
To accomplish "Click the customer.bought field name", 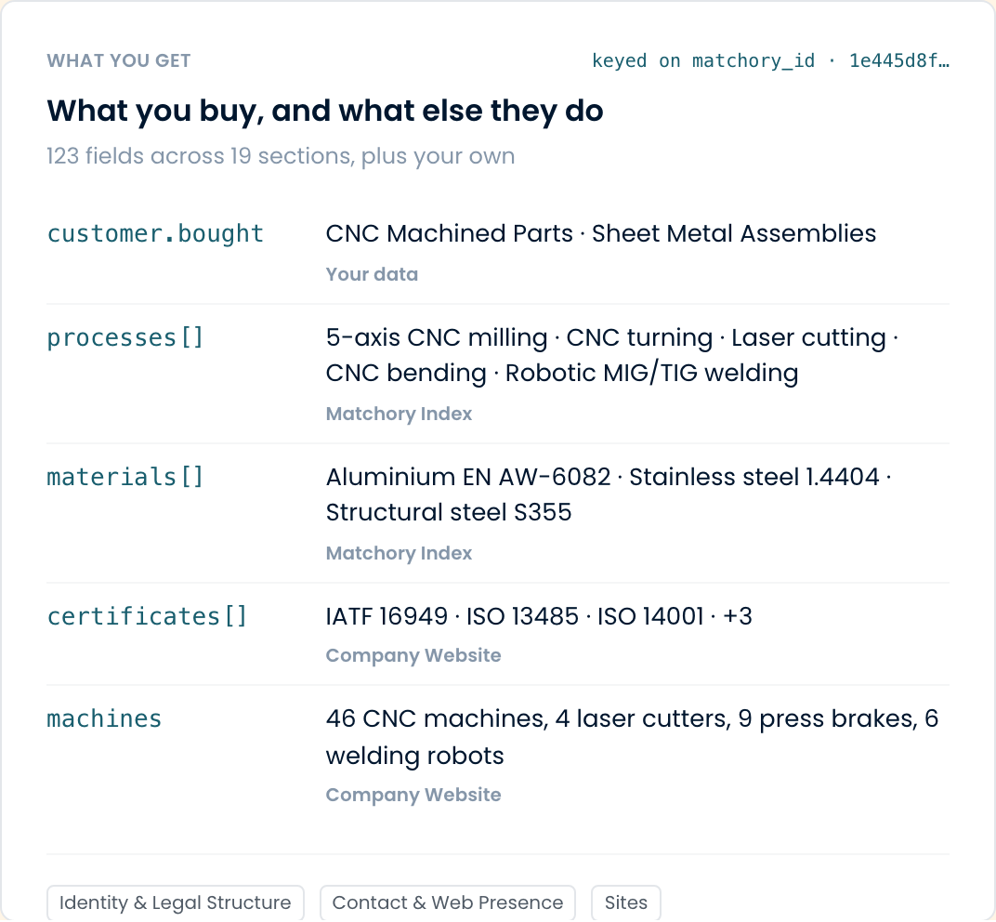I will [x=156, y=234].
